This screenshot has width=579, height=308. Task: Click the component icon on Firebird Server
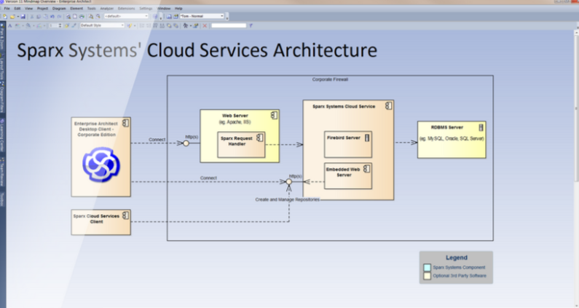tap(367, 138)
